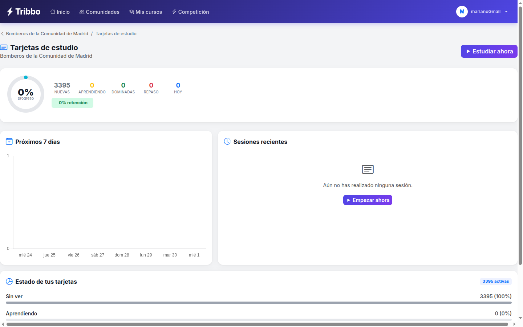The height and width of the screenshot is (327, 523).
Task: Select the 3395 Nuevas stat
Action: pyautogui.click(x=62, y=88)
